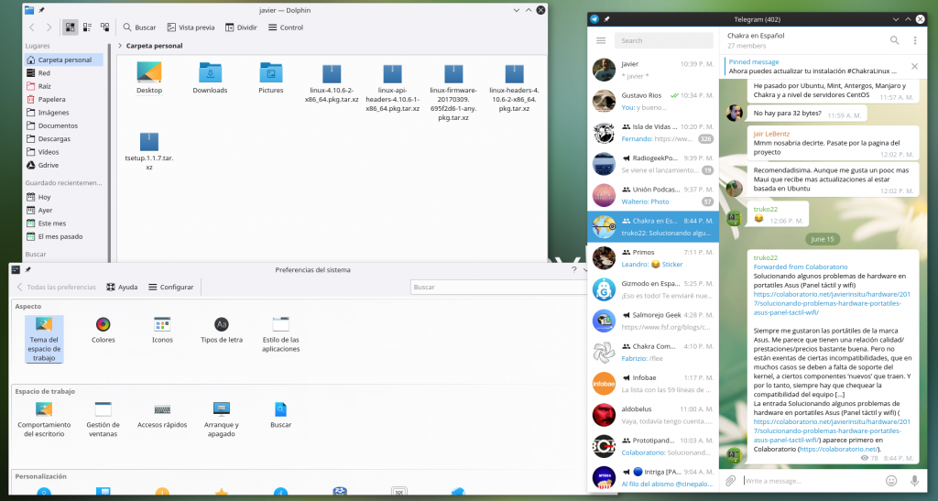The height and width of the screenshot is (501, 938).
Task: Open Arranque y apagado settings
Action: coord(222,419)
